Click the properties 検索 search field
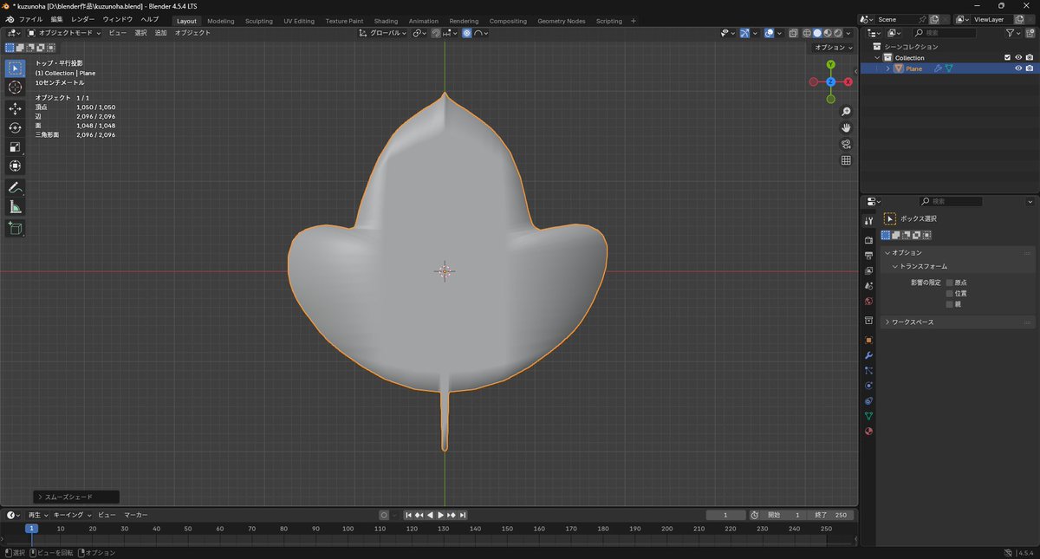Image resolution: width=1040 pixels, height=559 pixels. pos(950,201)
